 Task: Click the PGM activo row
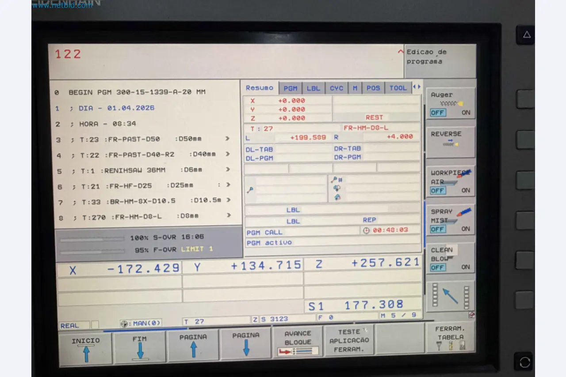click(333, 242)
